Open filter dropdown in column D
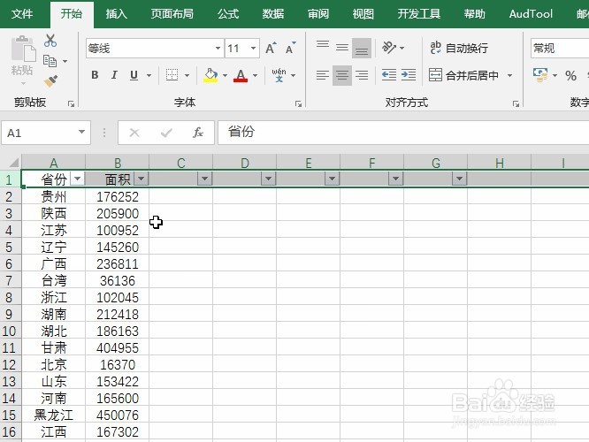589x442 pixels. click(269, 179)
